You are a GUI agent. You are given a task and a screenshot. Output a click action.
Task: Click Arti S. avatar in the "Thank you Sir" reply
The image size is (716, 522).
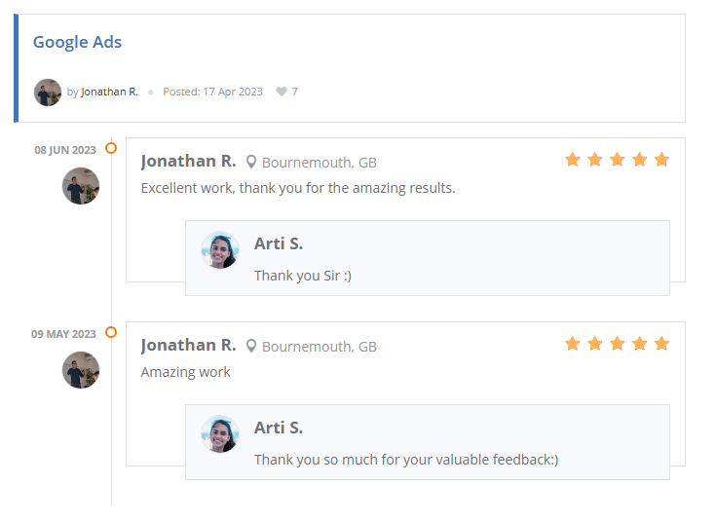pos(220,250)
